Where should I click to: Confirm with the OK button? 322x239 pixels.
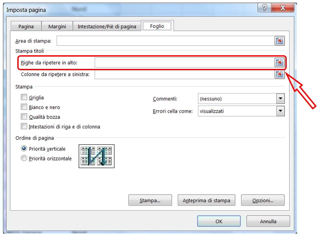coord(219,221)
